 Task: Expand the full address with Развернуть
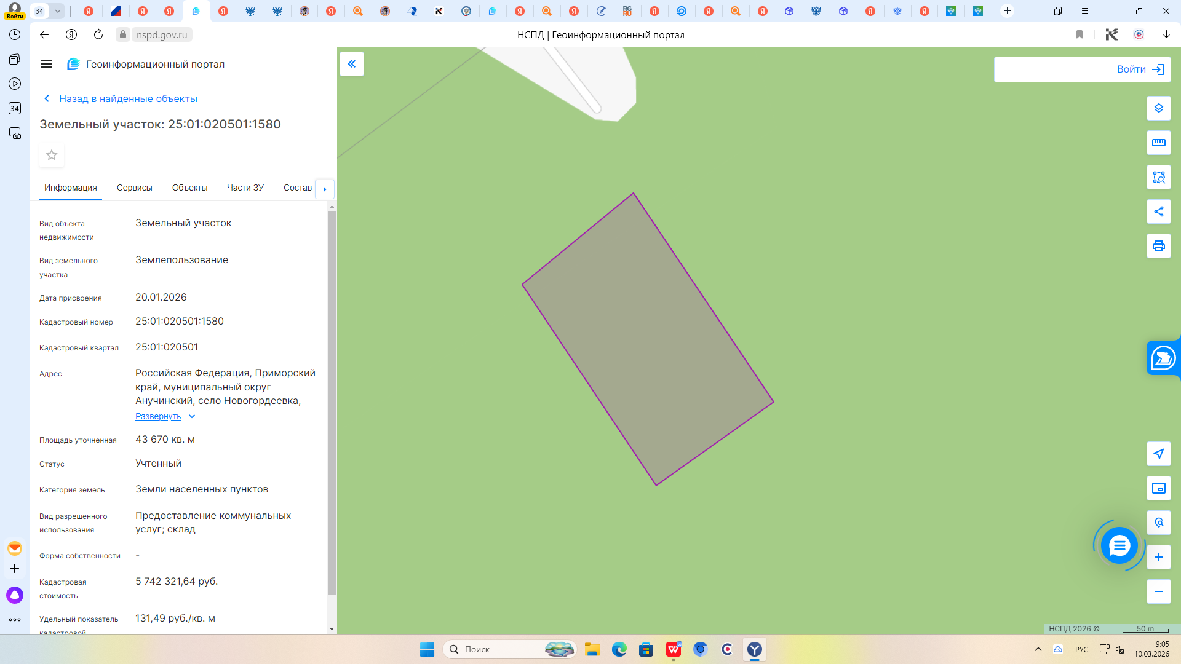click(158, 416)
